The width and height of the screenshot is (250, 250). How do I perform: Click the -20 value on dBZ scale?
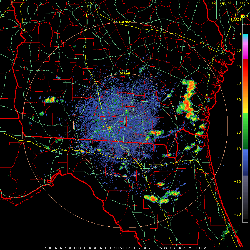(237, 198)
